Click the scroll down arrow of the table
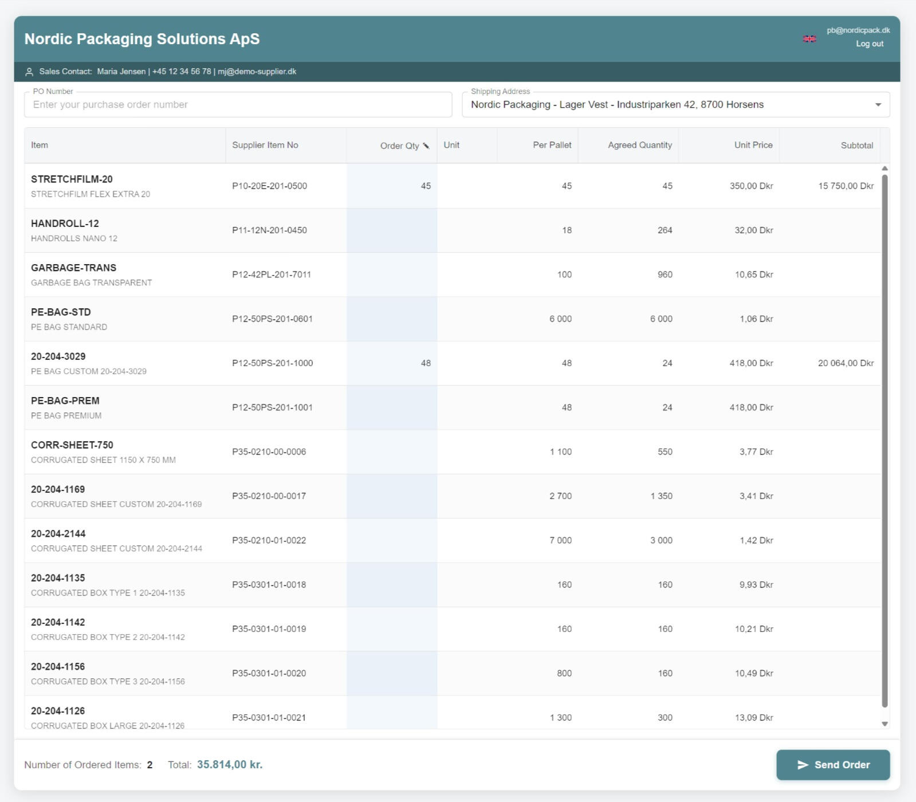The width and height of the screenshot is (916, 802). [x=884, y=724]
